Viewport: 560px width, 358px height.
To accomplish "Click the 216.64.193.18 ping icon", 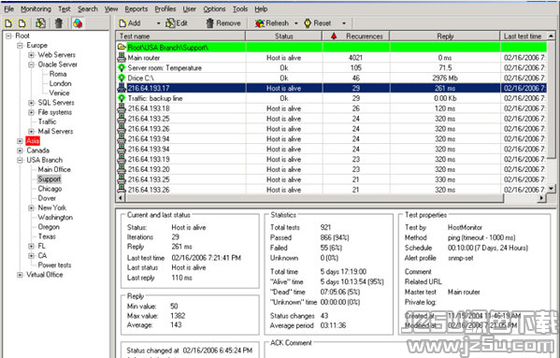I will tap(122, 108).
